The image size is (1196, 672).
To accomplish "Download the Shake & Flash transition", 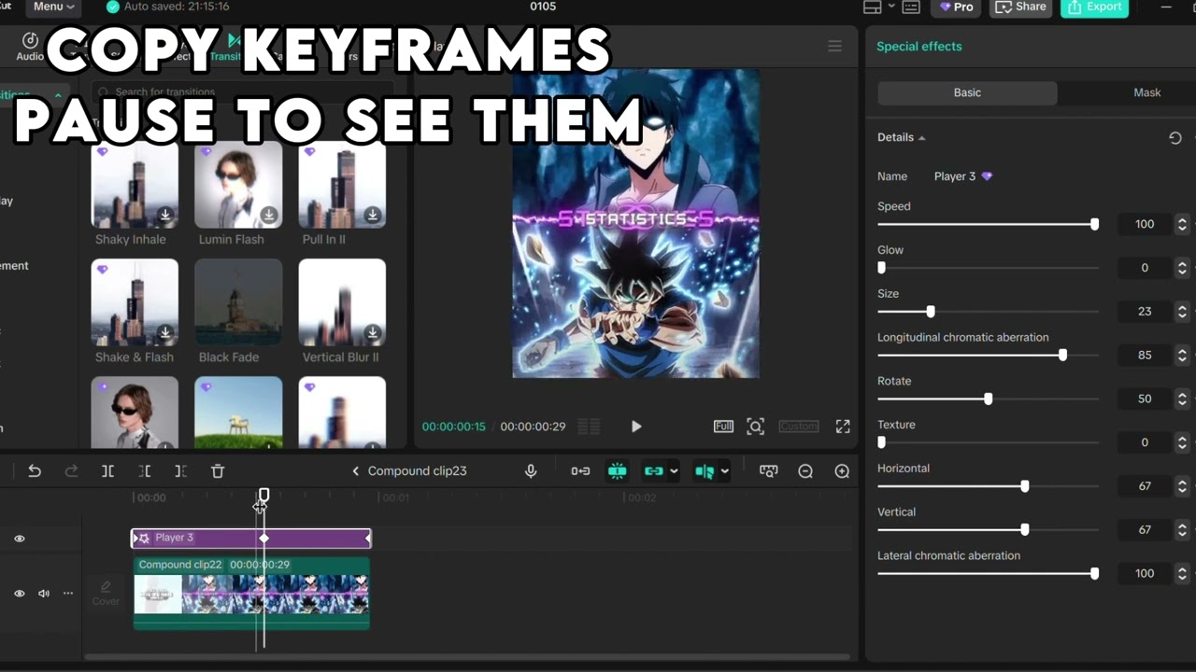I will click(x=165, y=333).
